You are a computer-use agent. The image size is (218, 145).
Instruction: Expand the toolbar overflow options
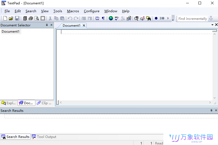point(173,18)
